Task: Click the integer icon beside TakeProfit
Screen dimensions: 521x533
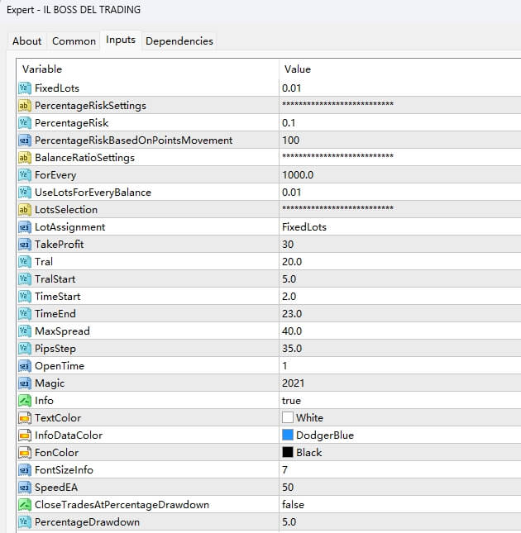Action: click(24, 245)
